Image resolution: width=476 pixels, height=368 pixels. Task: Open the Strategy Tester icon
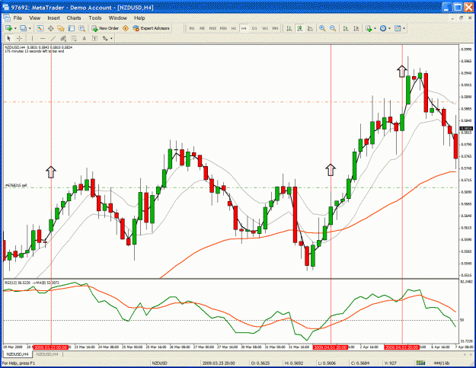pos(81,28)
